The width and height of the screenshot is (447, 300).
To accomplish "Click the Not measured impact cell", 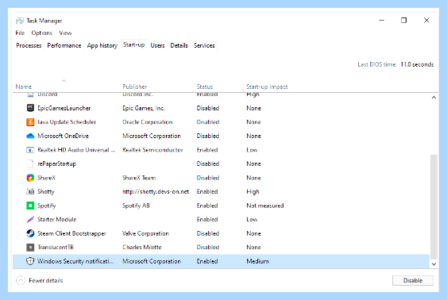I will (x=265, y=206).
